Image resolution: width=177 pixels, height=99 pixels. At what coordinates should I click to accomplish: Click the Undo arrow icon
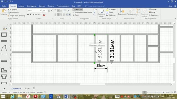tap(5, 1)
